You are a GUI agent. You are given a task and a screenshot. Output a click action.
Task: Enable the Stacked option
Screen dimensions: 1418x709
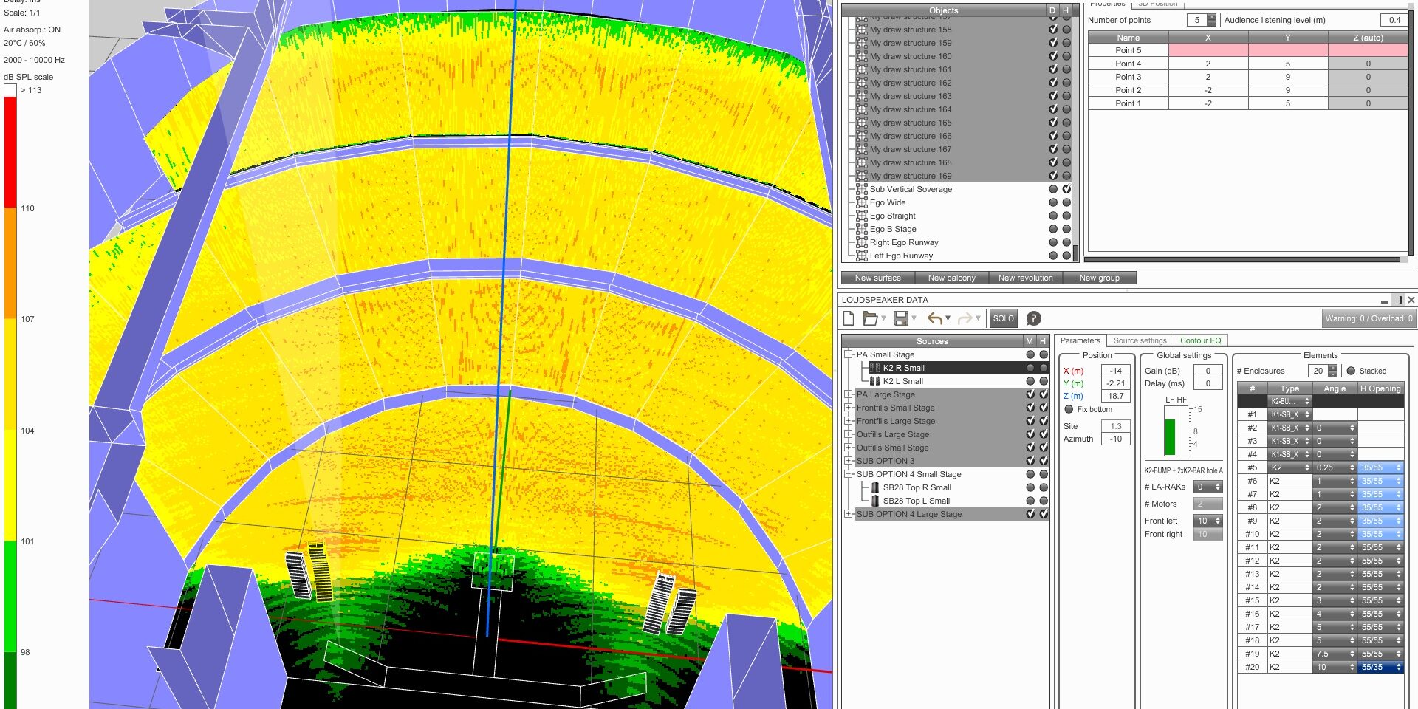click(x=1351, y=371)
